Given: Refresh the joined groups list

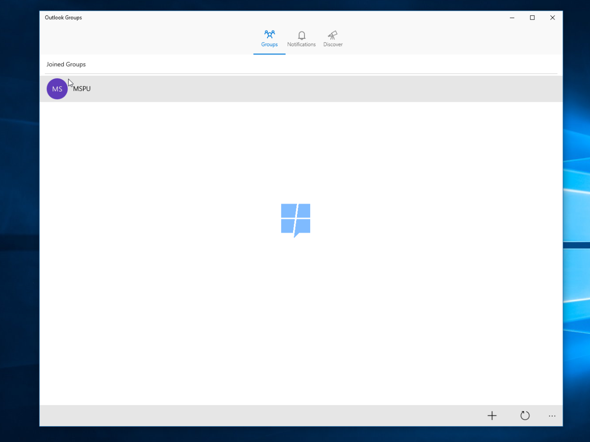Looking at the screenshot, I should click(x=525, y=416).
